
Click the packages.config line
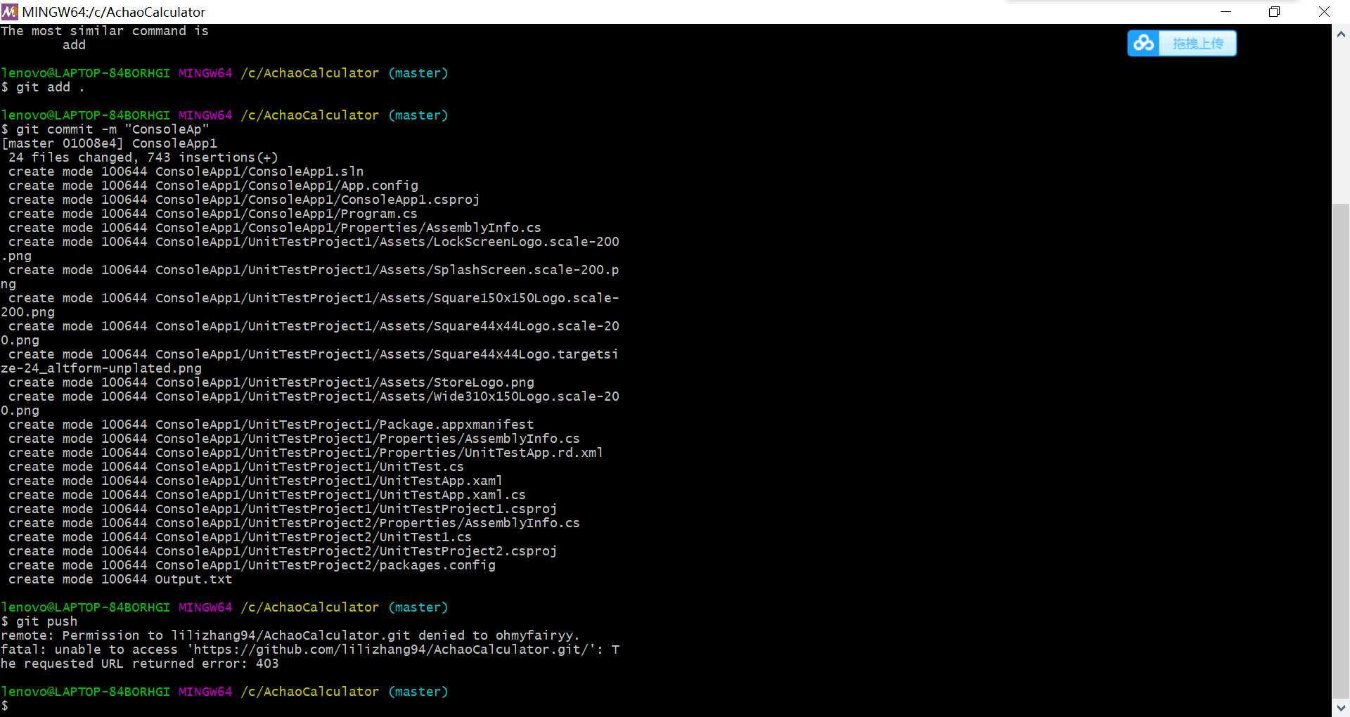(252, 565)
